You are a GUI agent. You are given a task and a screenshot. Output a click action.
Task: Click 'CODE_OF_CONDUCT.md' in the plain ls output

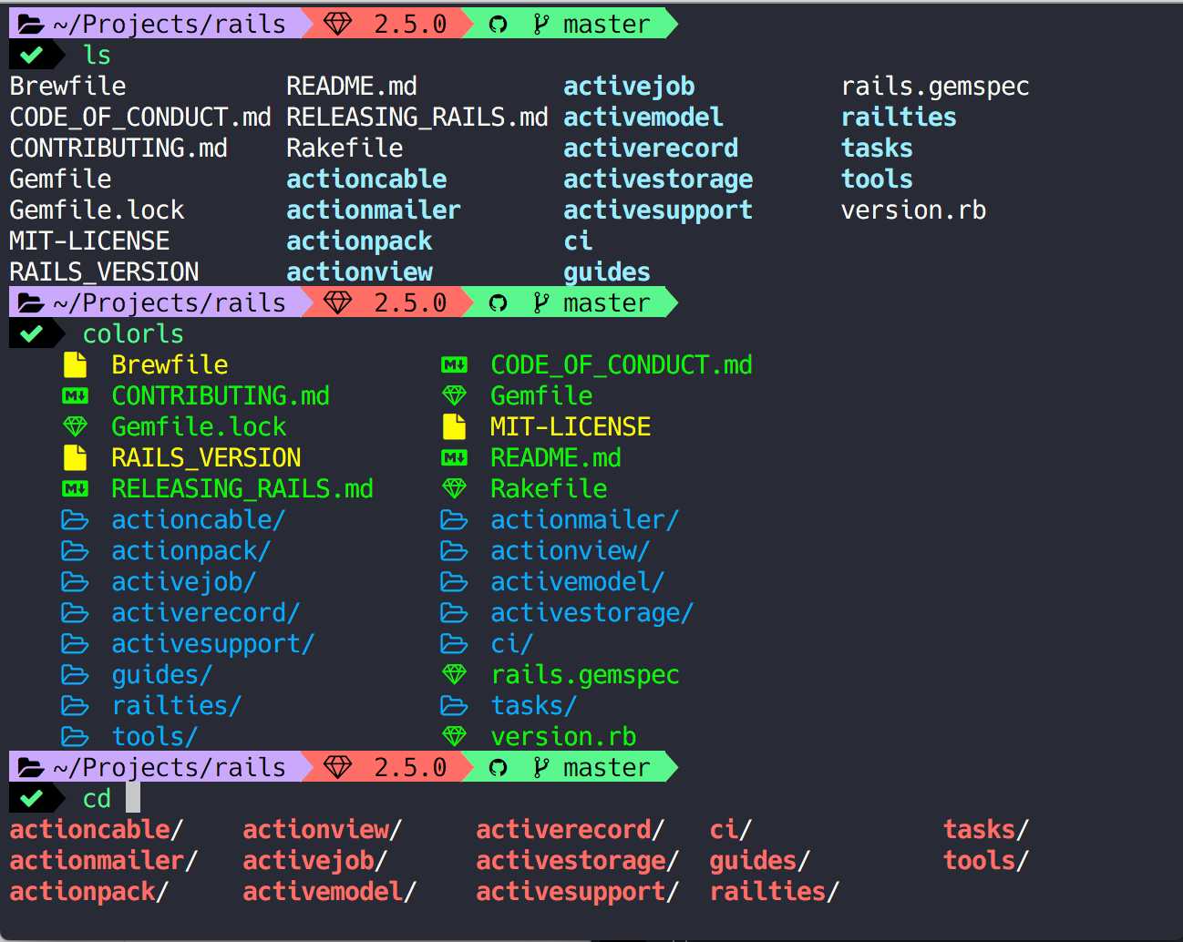click(140, 118)
